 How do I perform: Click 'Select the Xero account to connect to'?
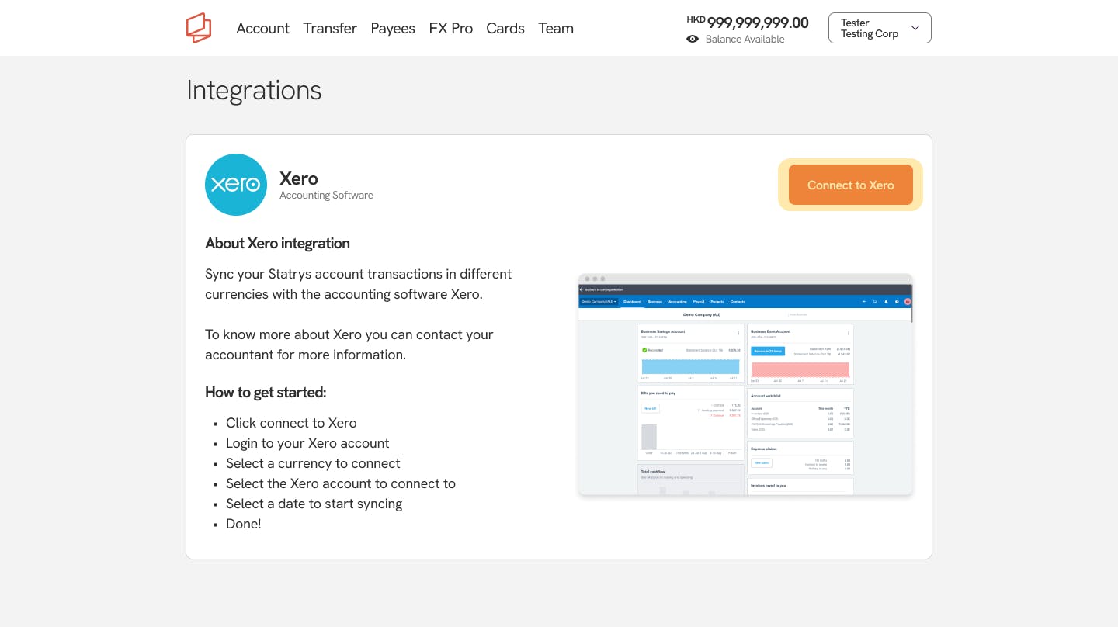point(341,483)
